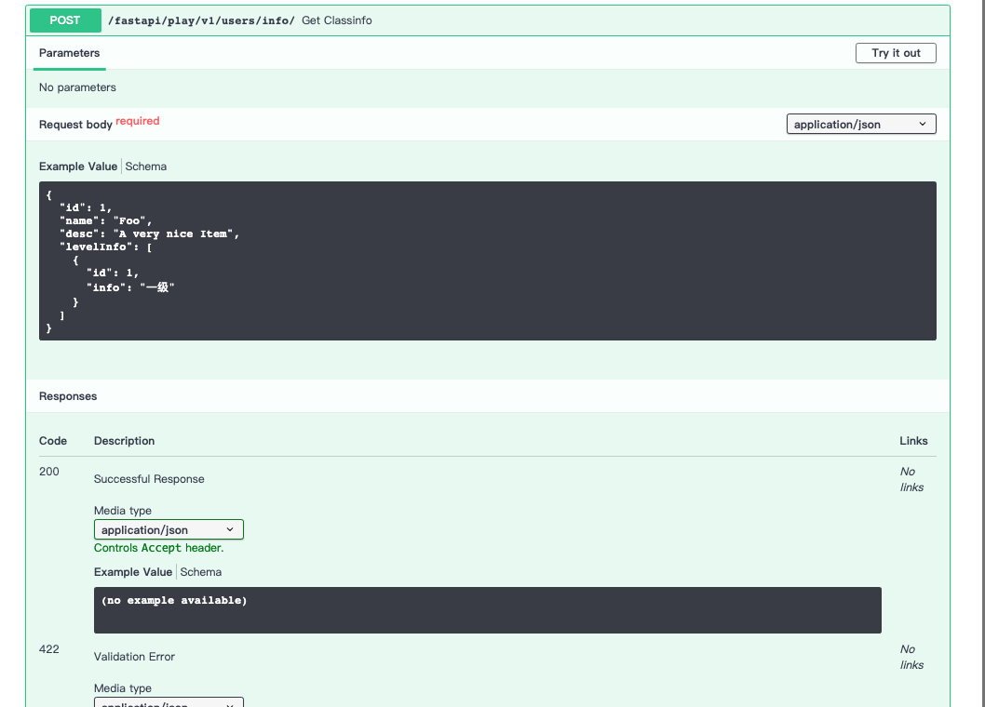The width and height of the screenshot is (985, 707).
Task: Click the Get Classinfo endpoint summary text
Action: pyautogui.click(x=336, y=20)
